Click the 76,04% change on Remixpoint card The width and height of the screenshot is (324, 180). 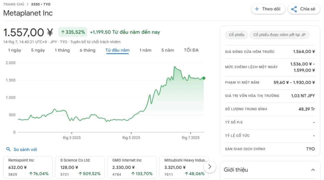pos(39,174)
